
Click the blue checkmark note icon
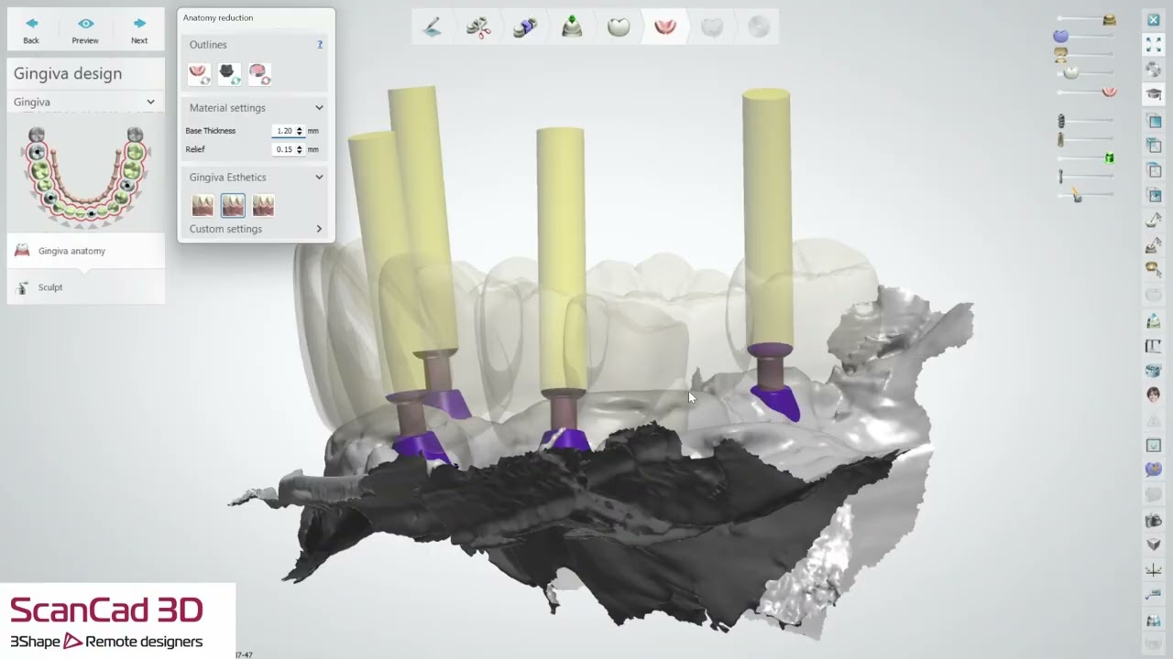[1154, 595]
